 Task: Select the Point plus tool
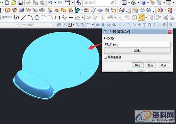coord(71,18)
